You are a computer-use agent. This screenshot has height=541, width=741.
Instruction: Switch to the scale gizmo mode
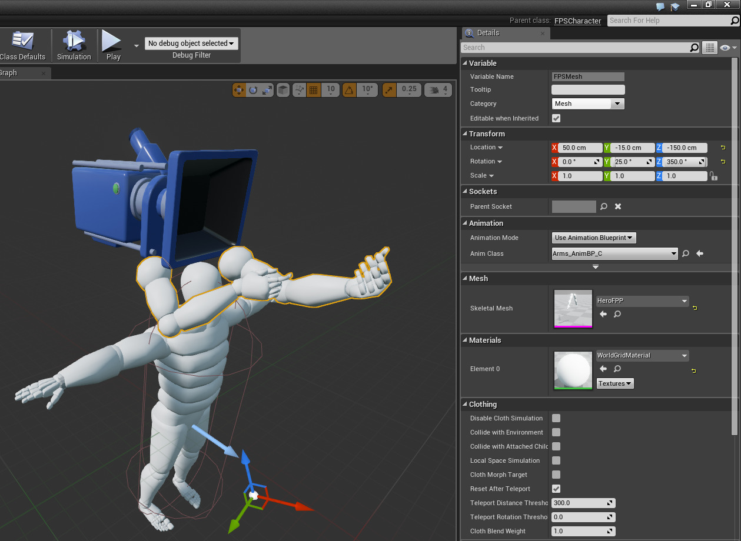point(267,90)
